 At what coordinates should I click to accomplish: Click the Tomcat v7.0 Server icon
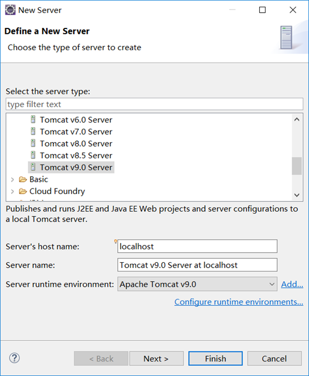click(x=33, y=132)
